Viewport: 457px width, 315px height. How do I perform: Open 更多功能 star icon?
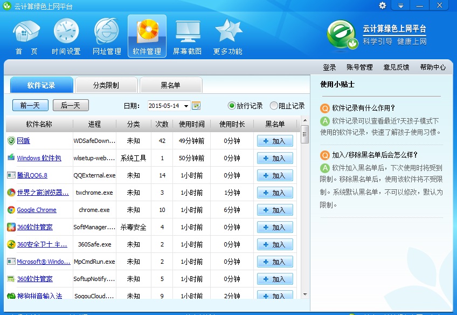(x=228, y=37)
